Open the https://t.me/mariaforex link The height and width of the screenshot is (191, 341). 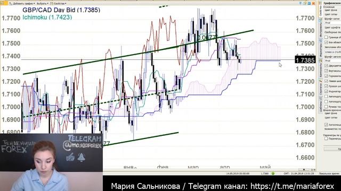(x=292, y=186)
